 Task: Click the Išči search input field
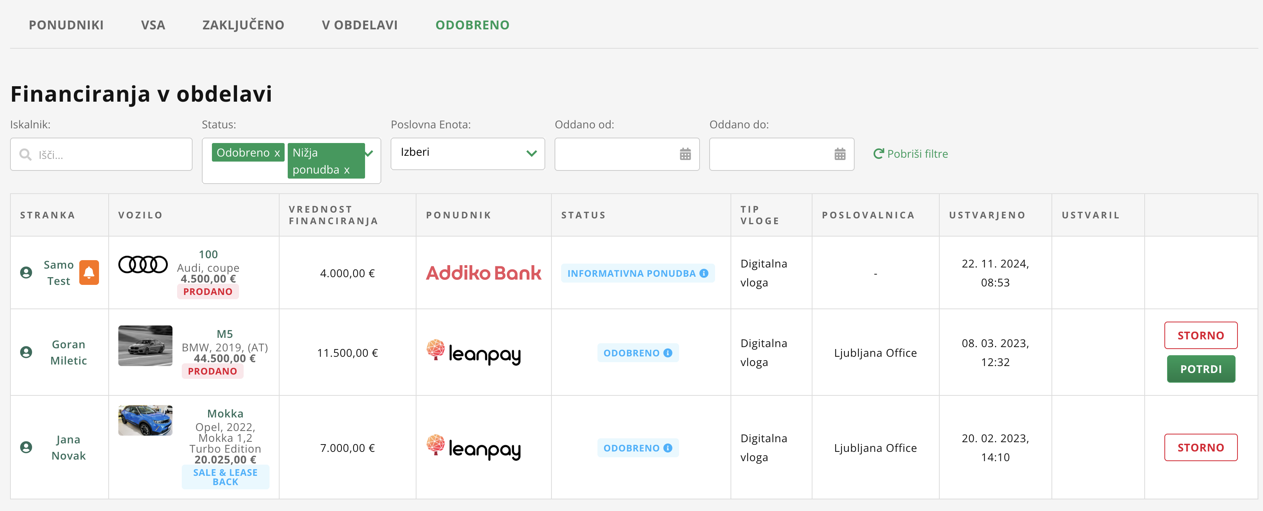[108, 155]
